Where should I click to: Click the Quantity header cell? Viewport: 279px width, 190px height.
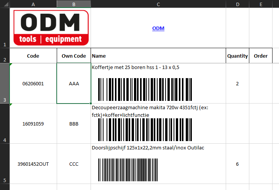point(238,56)
